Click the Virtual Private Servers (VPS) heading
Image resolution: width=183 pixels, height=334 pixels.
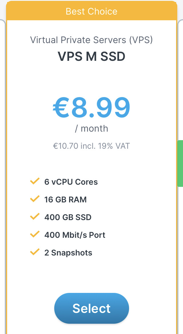pyautogui.click(x=91, y=40)
